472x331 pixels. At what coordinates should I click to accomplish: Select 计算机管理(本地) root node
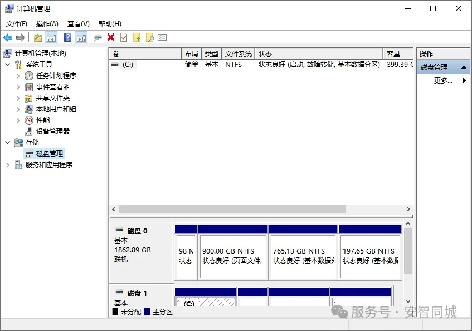click(x=40, y=53)
